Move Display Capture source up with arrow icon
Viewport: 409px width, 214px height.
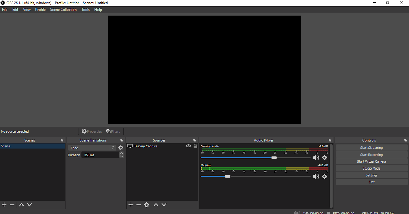[x=156, y=205]
